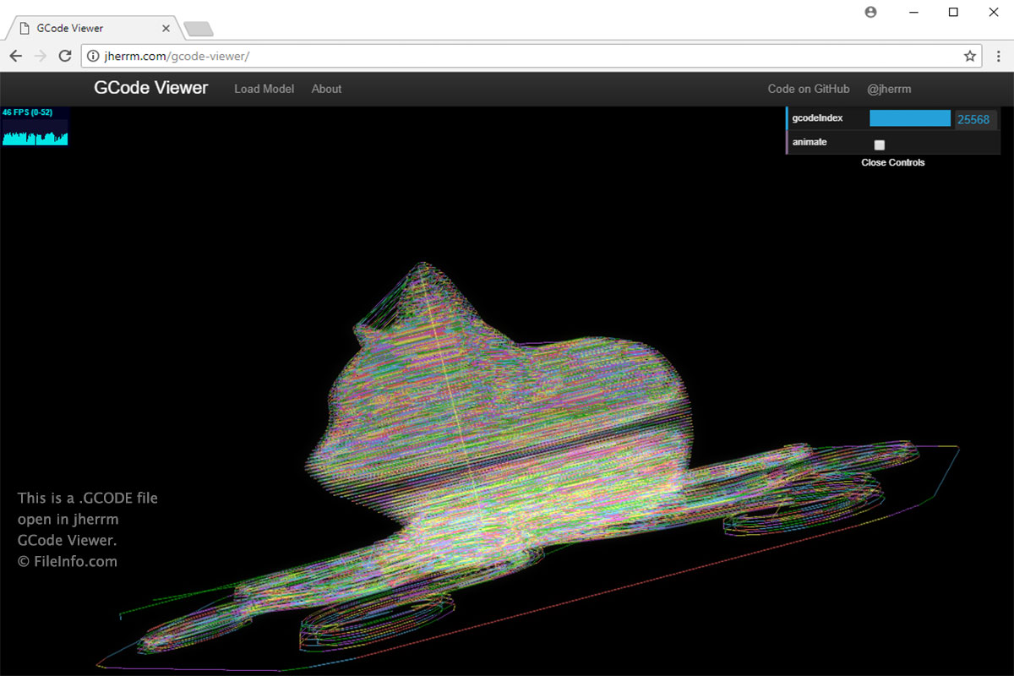Enable the animate checkbox
The width and height of the screenshot is (1014, 676).
[x=879, y=144]
